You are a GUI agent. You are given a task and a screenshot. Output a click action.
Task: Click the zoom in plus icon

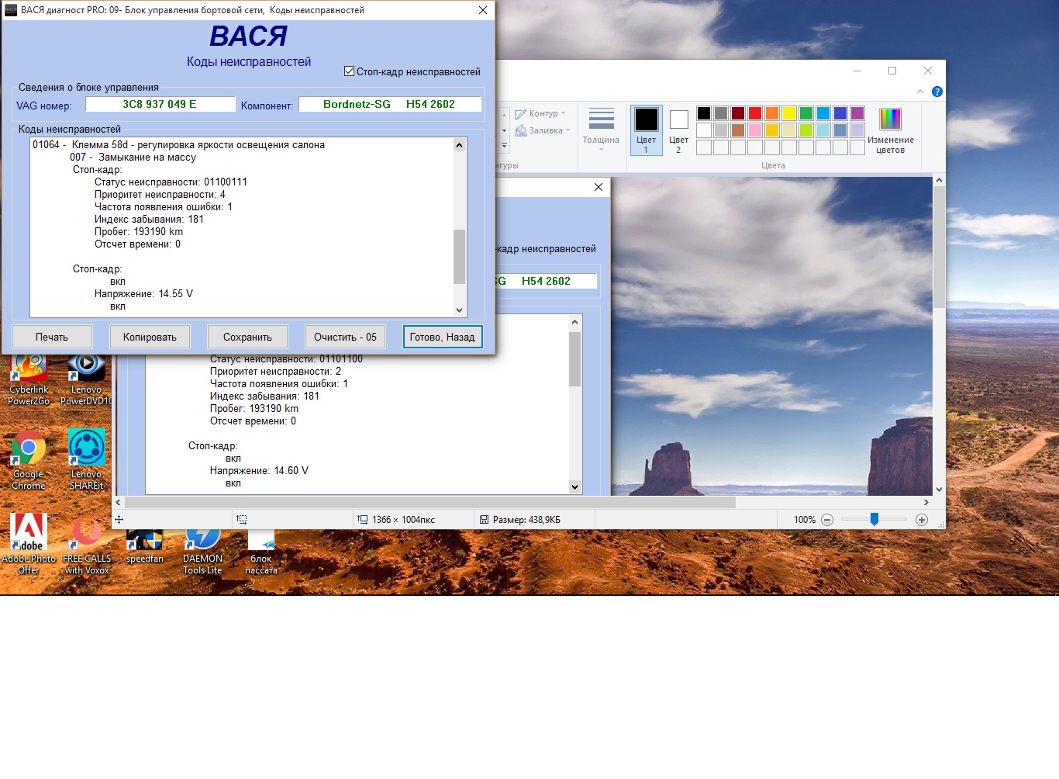coord(922,520)
